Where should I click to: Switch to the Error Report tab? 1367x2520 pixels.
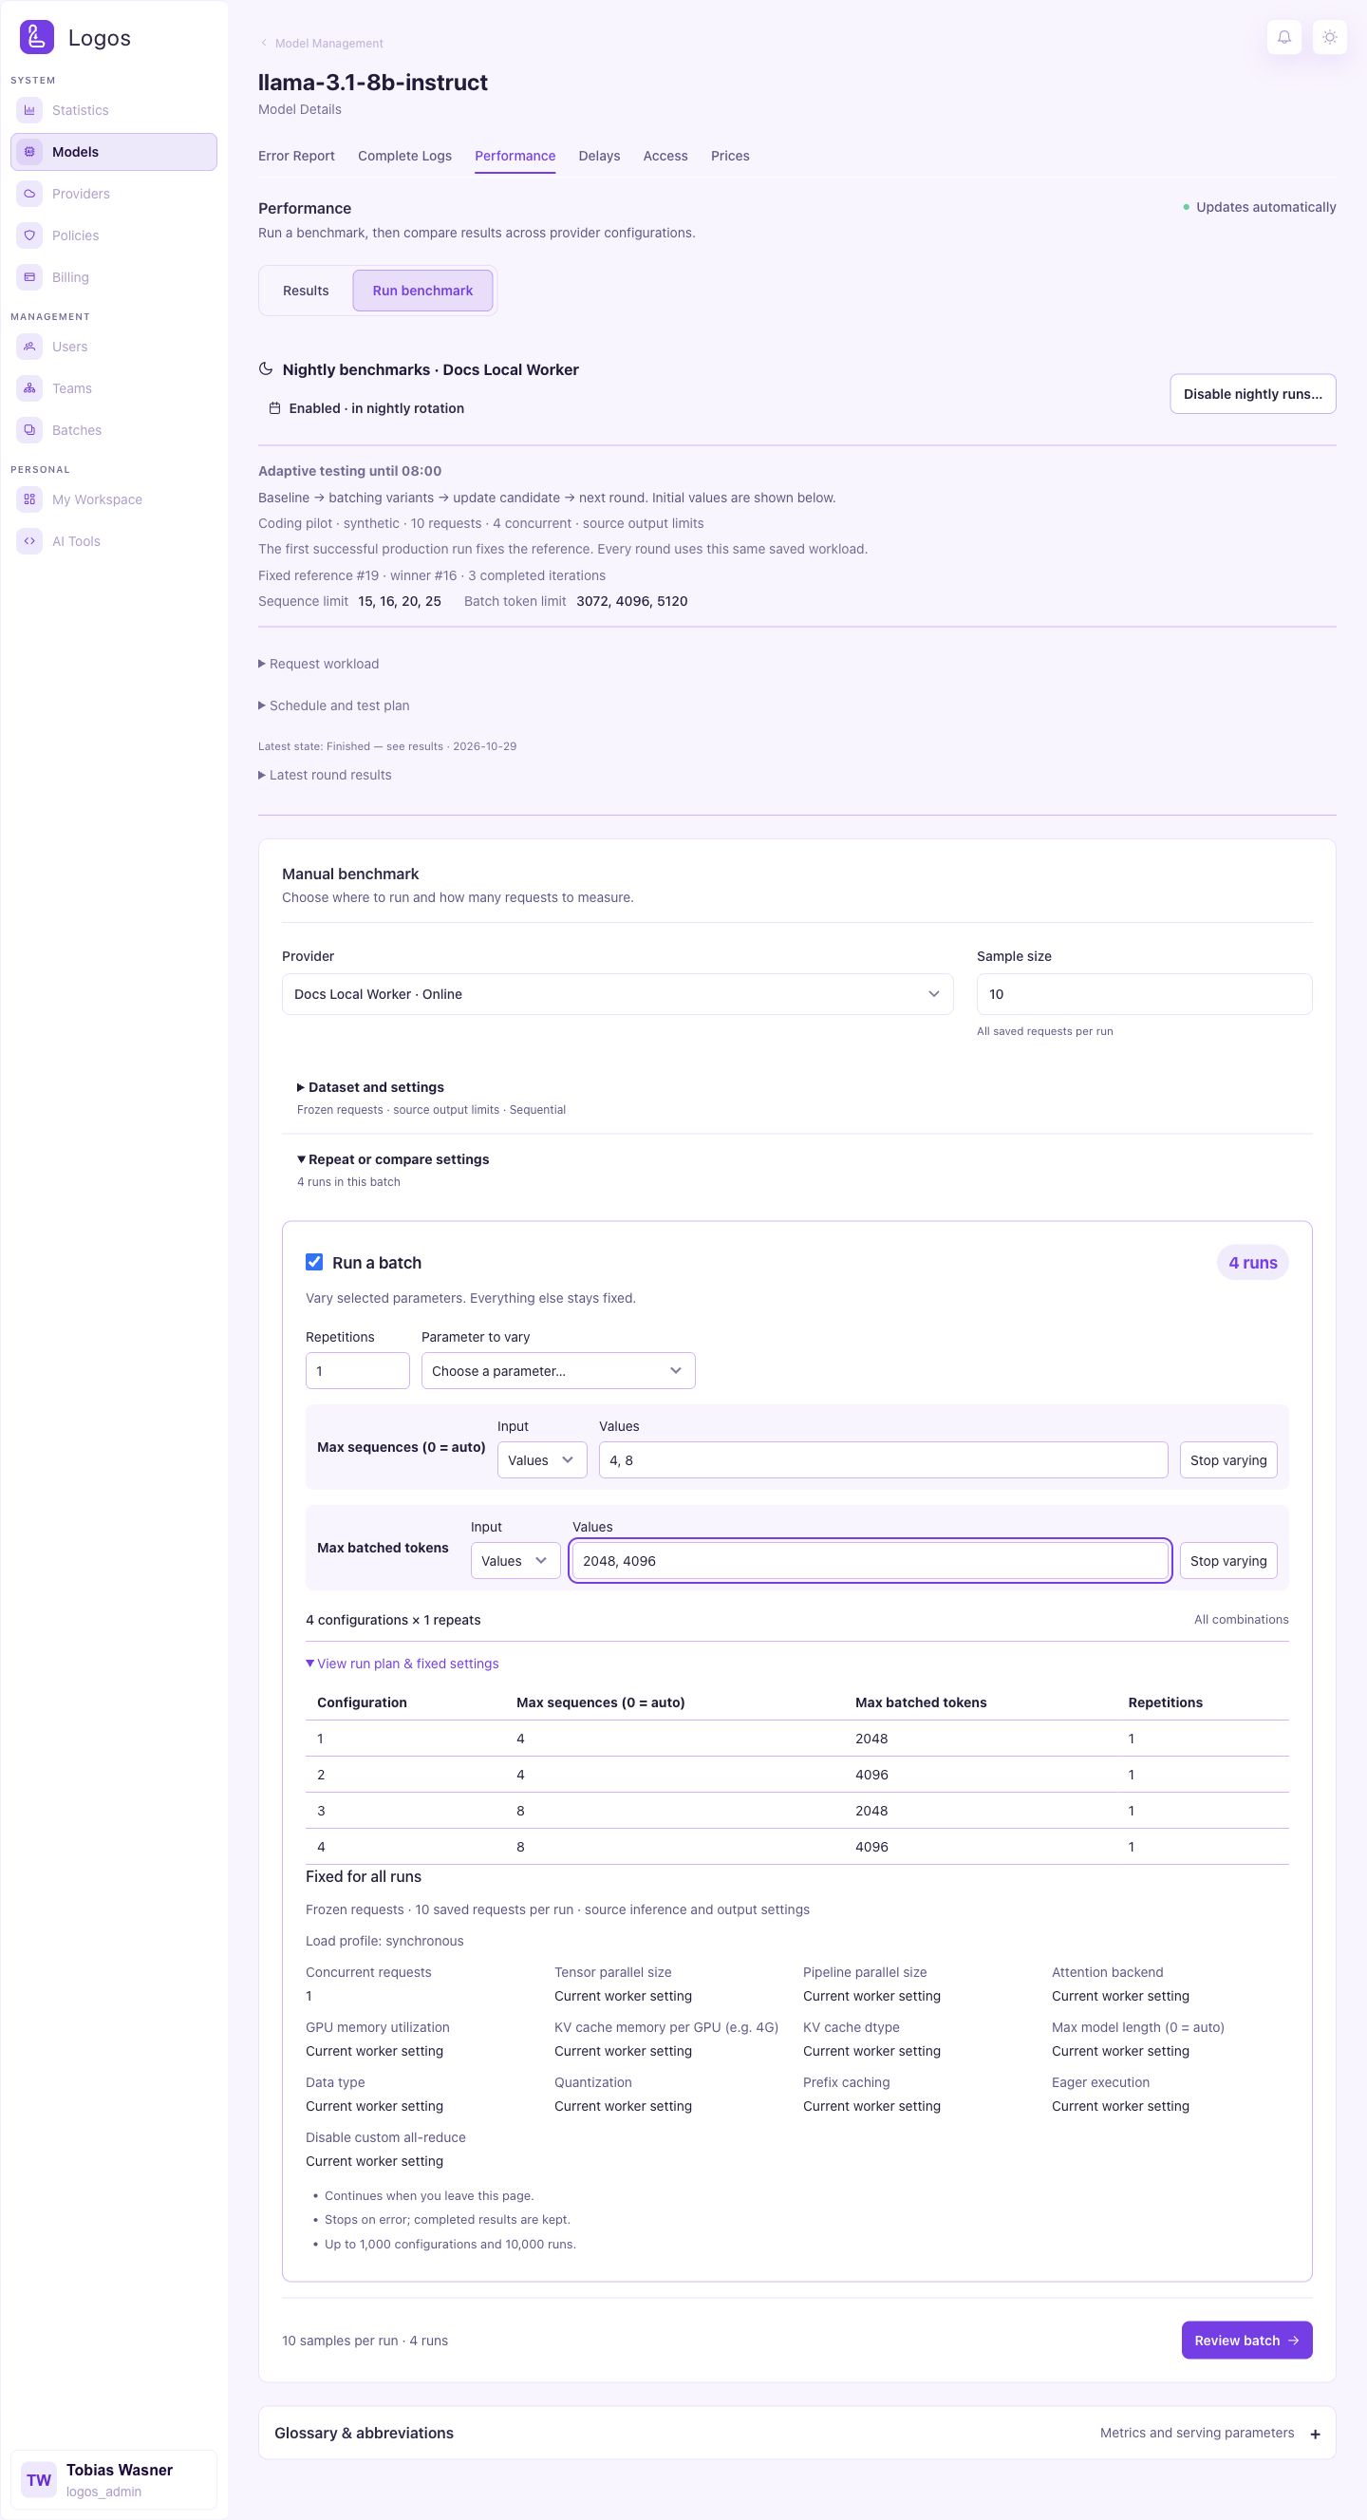[296, 156]
